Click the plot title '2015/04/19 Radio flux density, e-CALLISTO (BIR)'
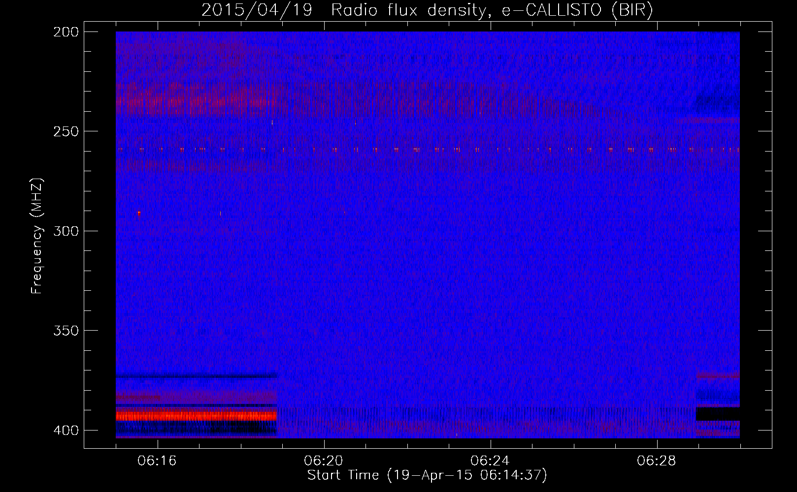Image resolution: width=797 pixels, height=492 pixels. [427, 10]
